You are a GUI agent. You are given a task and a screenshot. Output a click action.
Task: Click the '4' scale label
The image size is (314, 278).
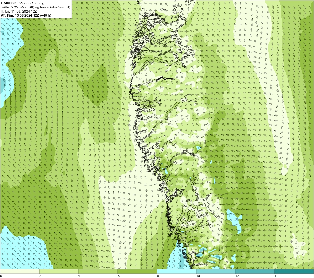79,276
